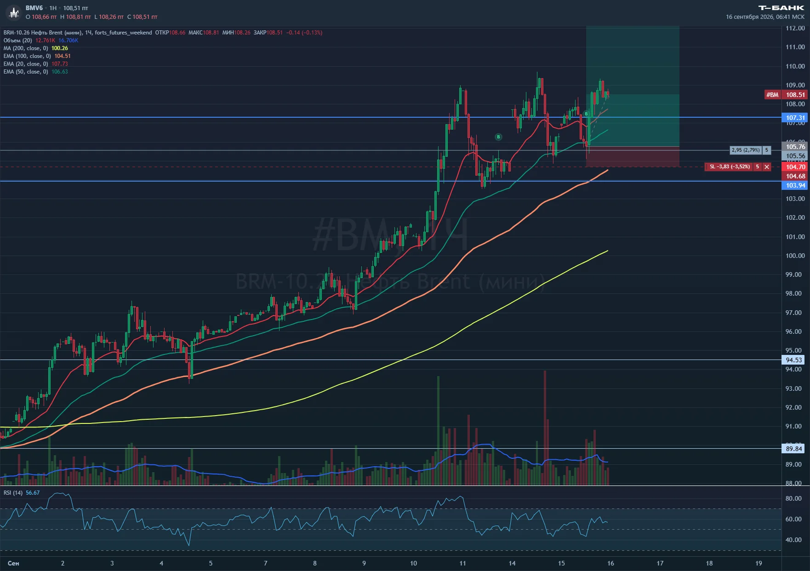The image size is (810, 571).
Task: Select the 94.53 horizontal level tag
Action: (794, 360)
